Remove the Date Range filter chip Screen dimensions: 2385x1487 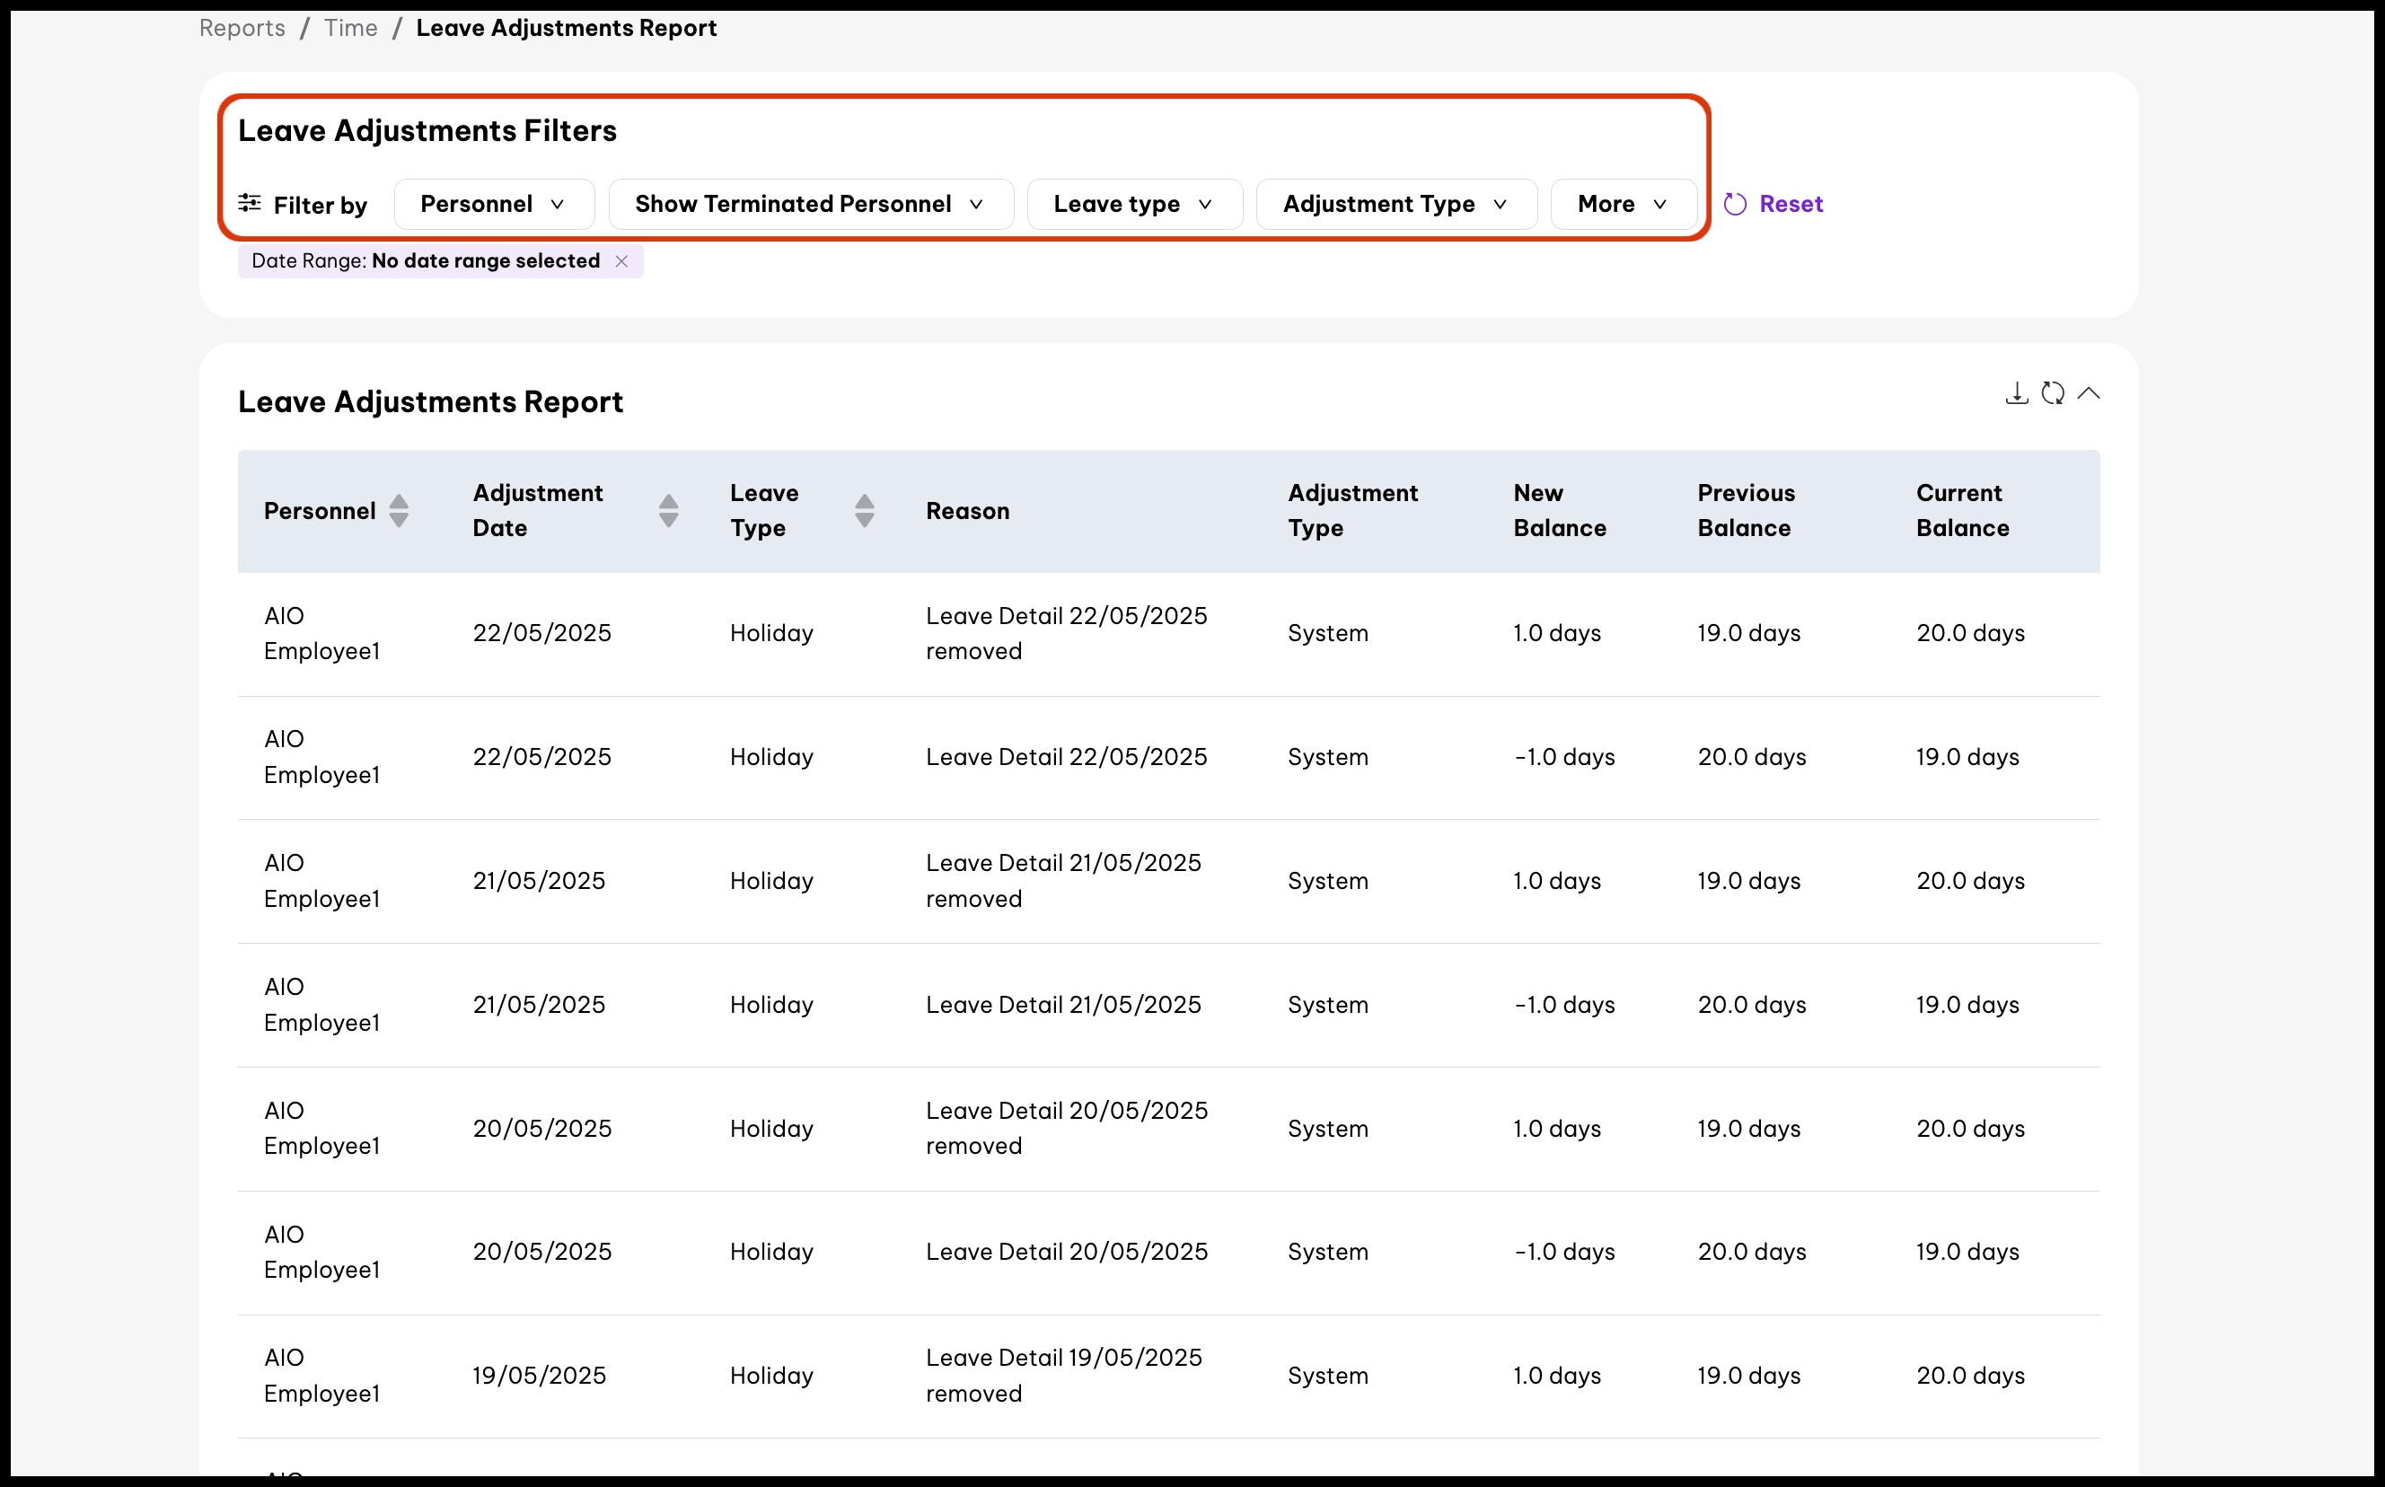click(621, 260)
